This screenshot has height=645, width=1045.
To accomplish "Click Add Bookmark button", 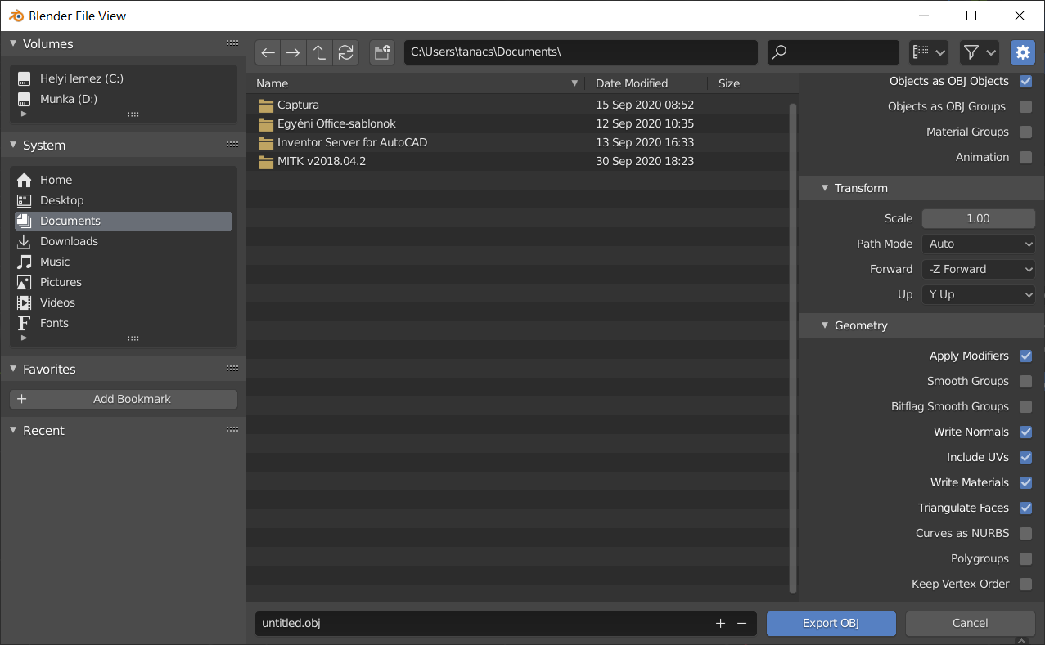I will (x=124, y=399).
